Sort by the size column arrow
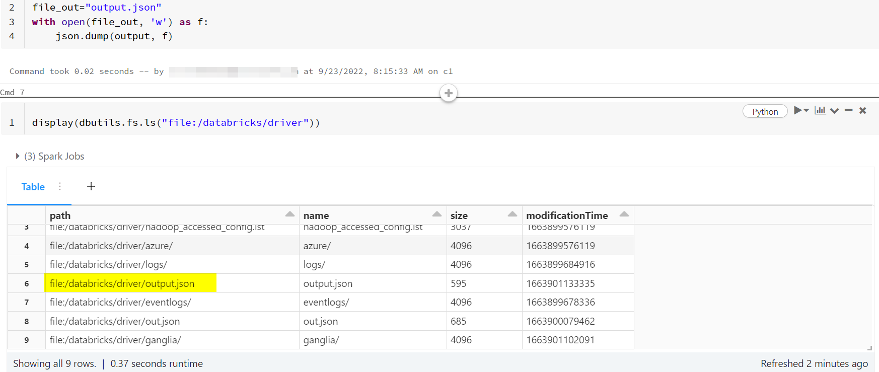Screen dimensions: 879x372 pos(512,214)
